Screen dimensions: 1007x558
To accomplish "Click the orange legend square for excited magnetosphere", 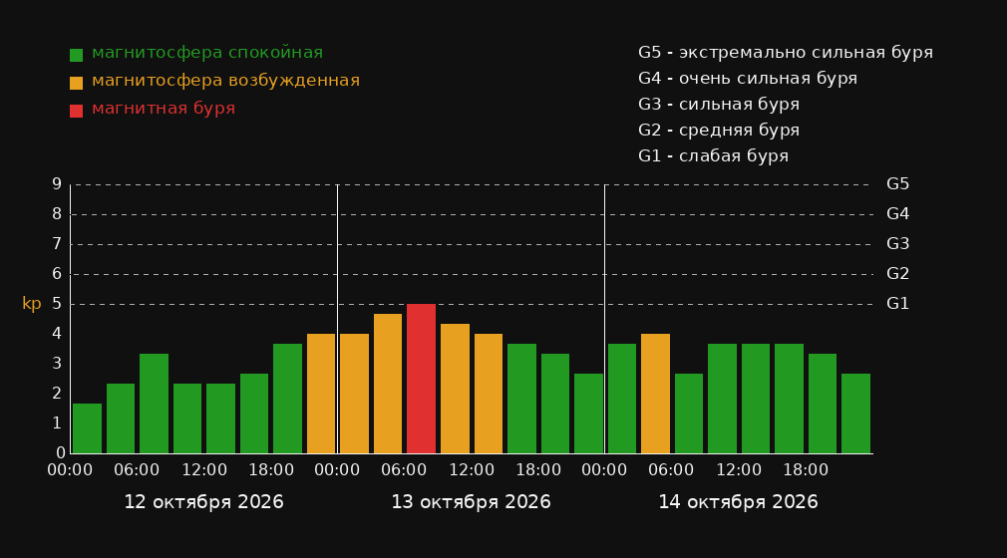I will click(76, 83).
